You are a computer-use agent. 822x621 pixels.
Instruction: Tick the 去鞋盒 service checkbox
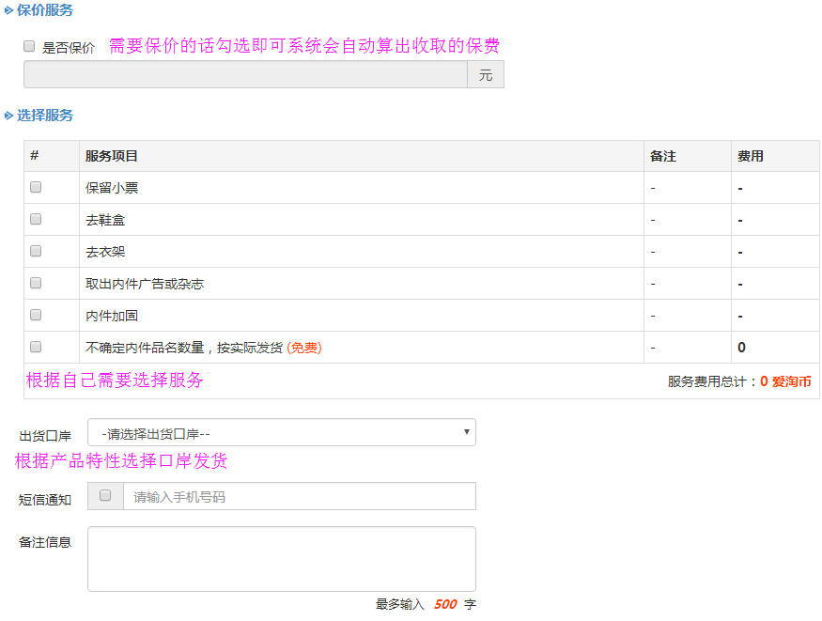(36, 219)
